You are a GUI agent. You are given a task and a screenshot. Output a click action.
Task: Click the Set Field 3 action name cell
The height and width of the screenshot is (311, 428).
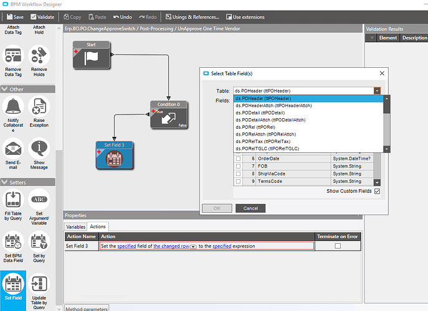[x=82, y=246]
